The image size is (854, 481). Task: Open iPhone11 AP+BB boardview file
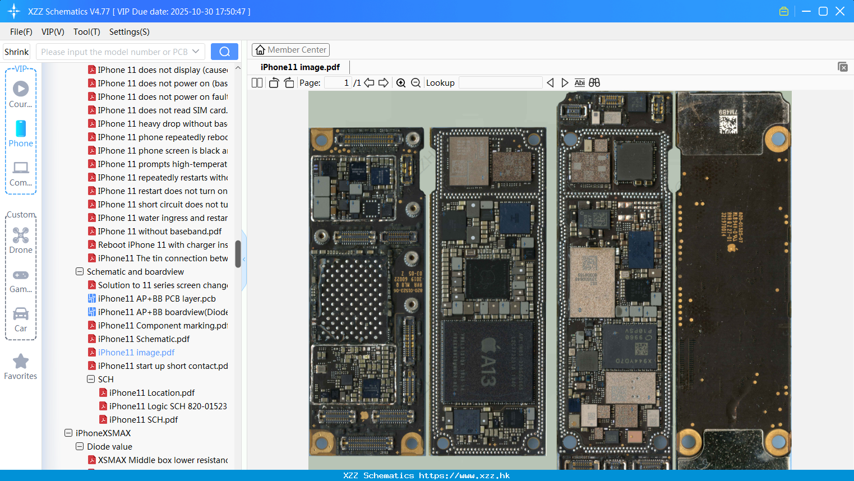(163, 312)
